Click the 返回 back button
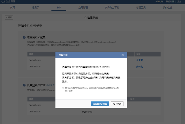The image size is (185, 124). coord(9,17)
